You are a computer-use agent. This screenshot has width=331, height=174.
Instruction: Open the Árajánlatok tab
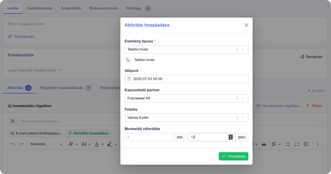click(71, 8)
